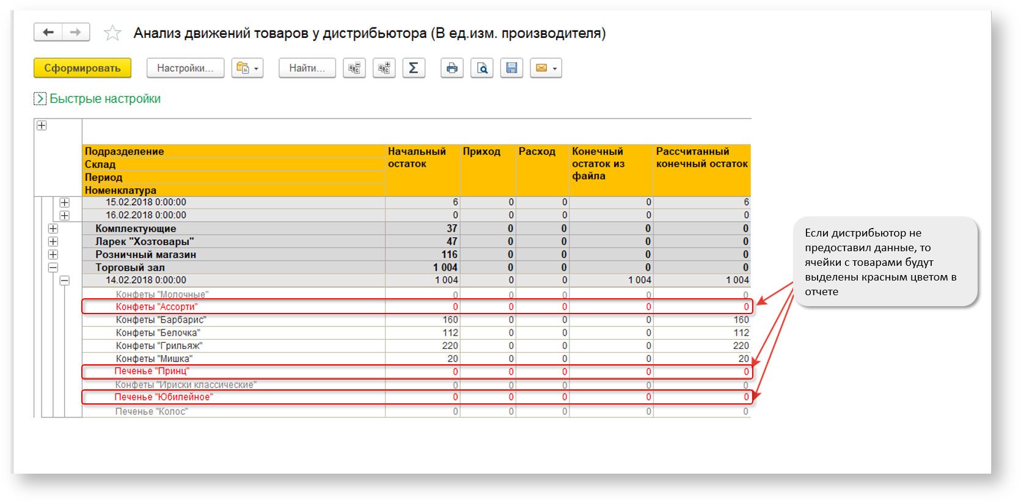This screenshot has width=1021, height=503.
Task: Select the Печенье "Колос" row
Action: pyautogui.click(x=416, y=411)
